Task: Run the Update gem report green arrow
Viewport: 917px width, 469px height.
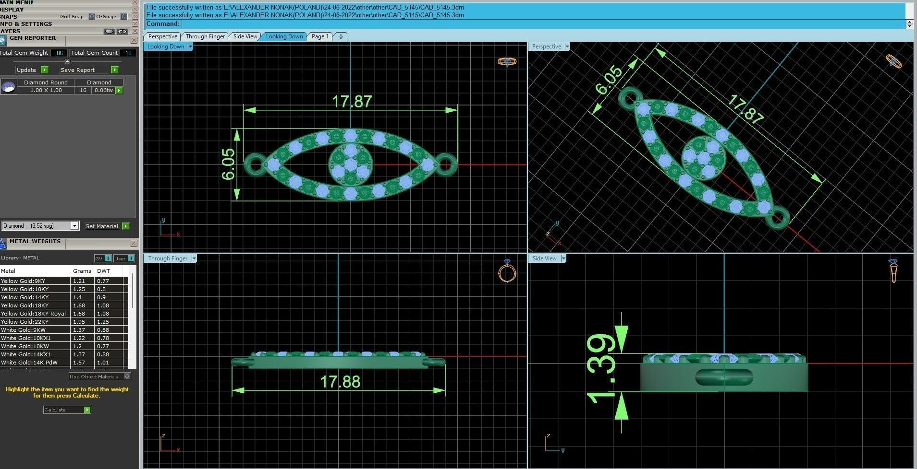Action: [x=44, y=70]
